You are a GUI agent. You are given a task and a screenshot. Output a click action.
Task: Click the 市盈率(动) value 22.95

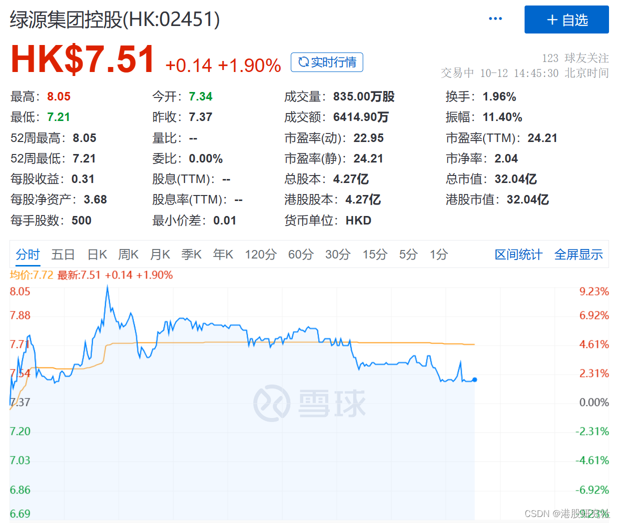point(369,138)
